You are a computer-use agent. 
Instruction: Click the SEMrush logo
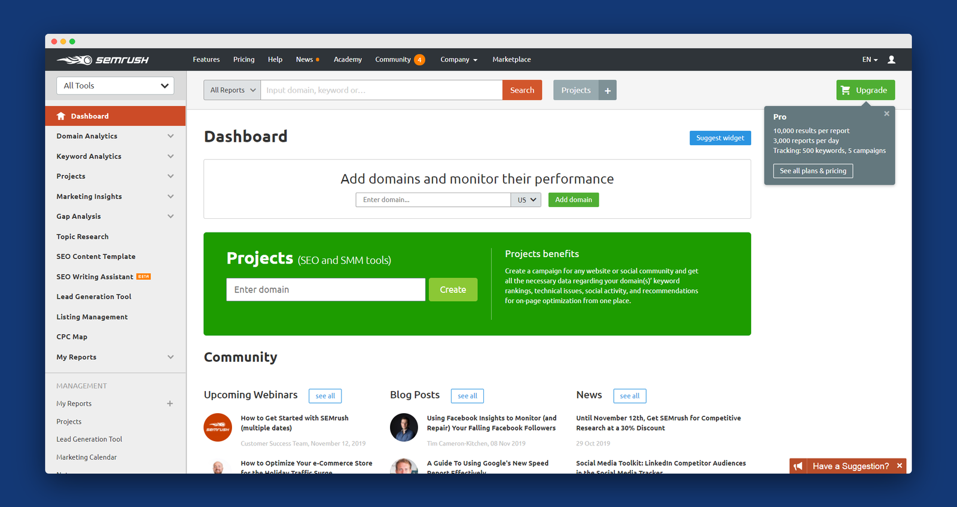pyautogui.click(x=103, y=60)
